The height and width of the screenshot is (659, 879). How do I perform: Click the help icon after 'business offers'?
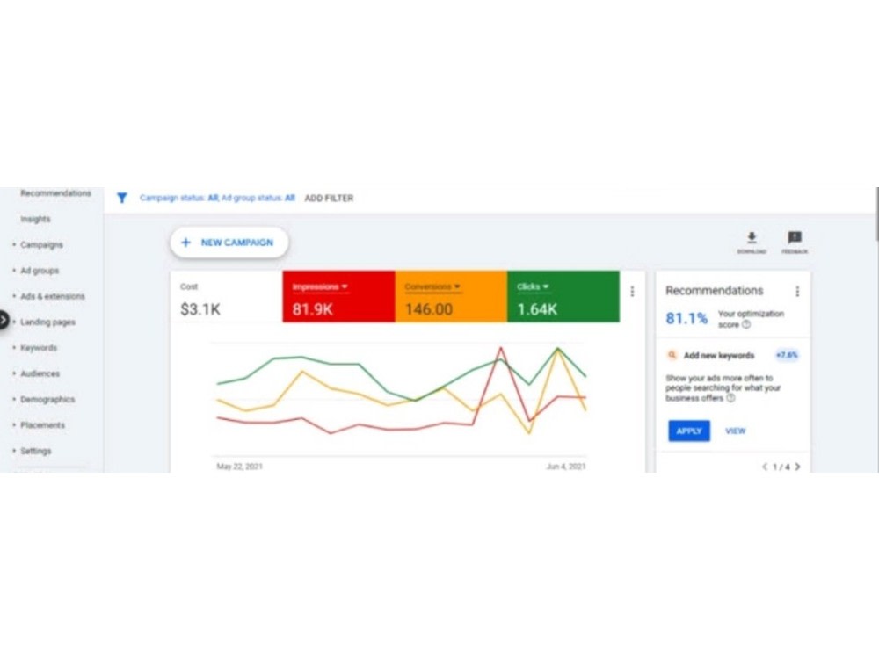[730, 398]
